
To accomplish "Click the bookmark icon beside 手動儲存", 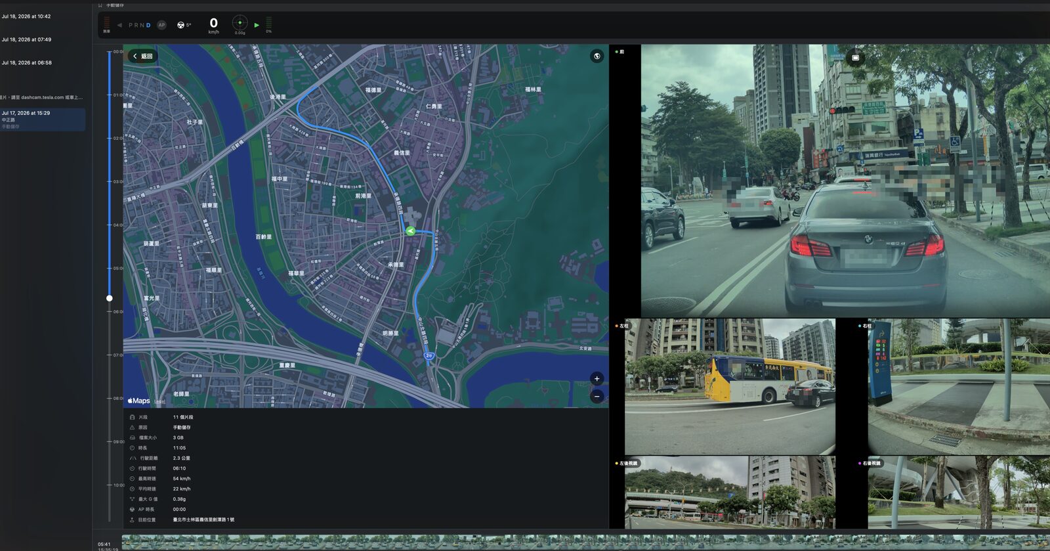I will [100, 5].
